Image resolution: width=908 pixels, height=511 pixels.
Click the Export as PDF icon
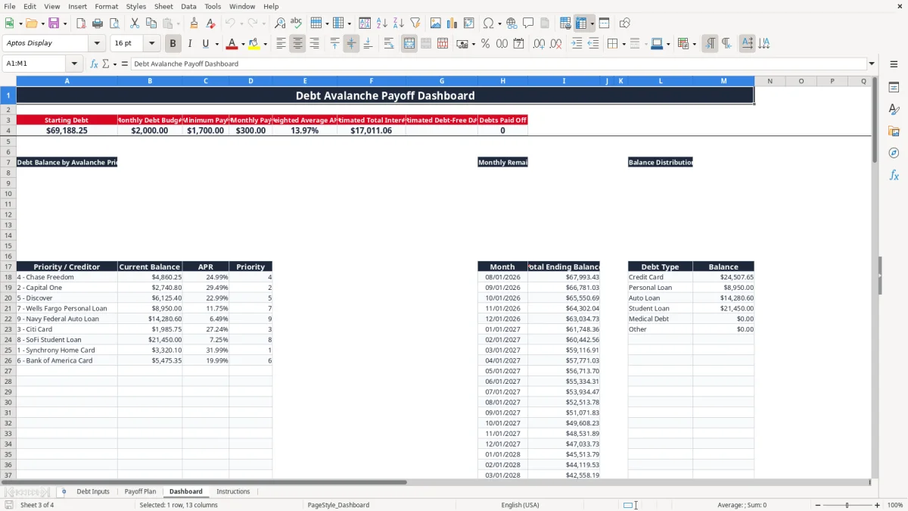click(x=81, y=23)
